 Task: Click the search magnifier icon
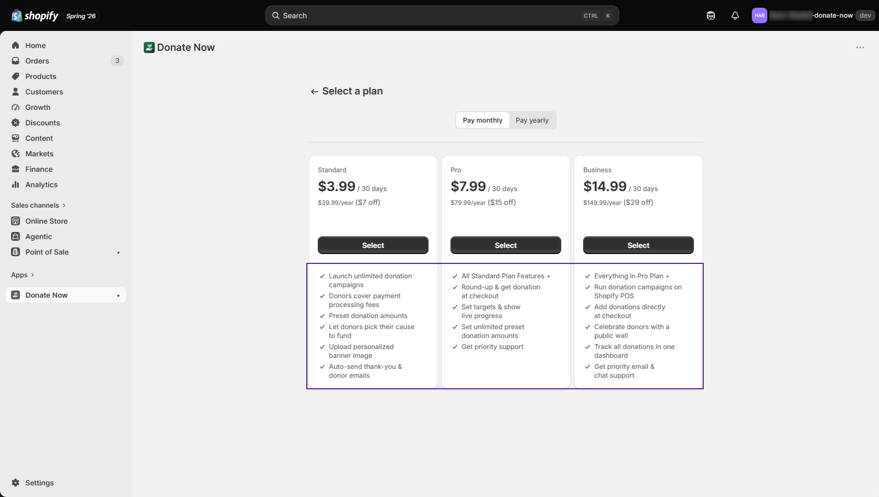click(x=276, y=15)
